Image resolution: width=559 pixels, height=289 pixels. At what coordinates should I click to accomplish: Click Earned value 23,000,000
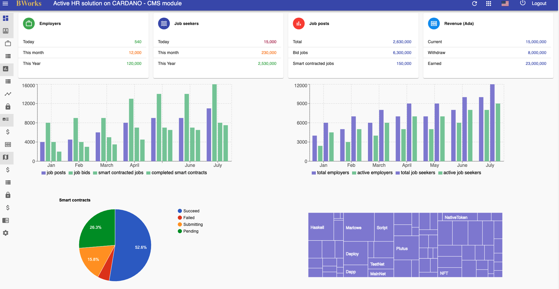click(x=536, y=63)
